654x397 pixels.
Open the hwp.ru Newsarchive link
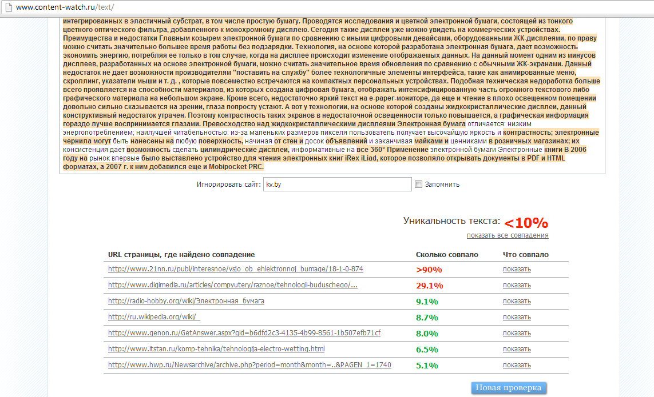(x=249, y=365)
